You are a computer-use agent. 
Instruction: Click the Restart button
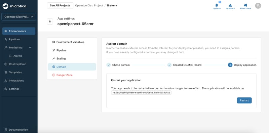tap(244, 100)
